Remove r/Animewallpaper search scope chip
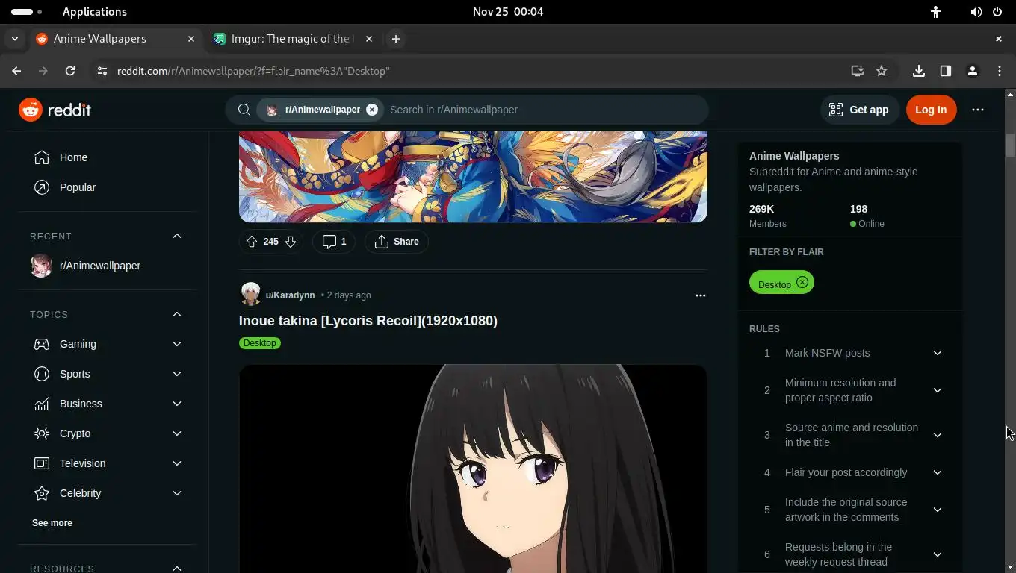Viewport: 1016px width, 573px height. [372, 110]
